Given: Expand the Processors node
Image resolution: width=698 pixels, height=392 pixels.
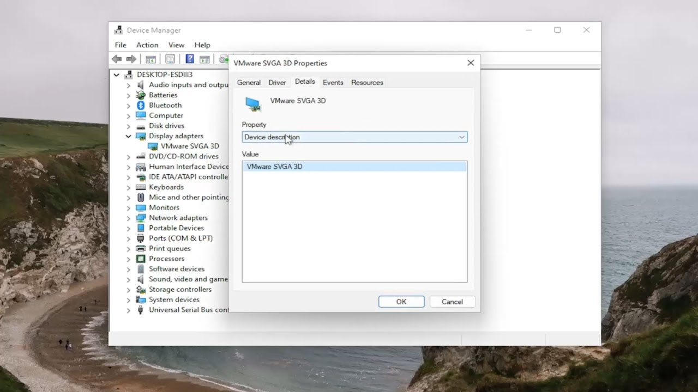Looking at the screenshot, I should click(128, 259).
